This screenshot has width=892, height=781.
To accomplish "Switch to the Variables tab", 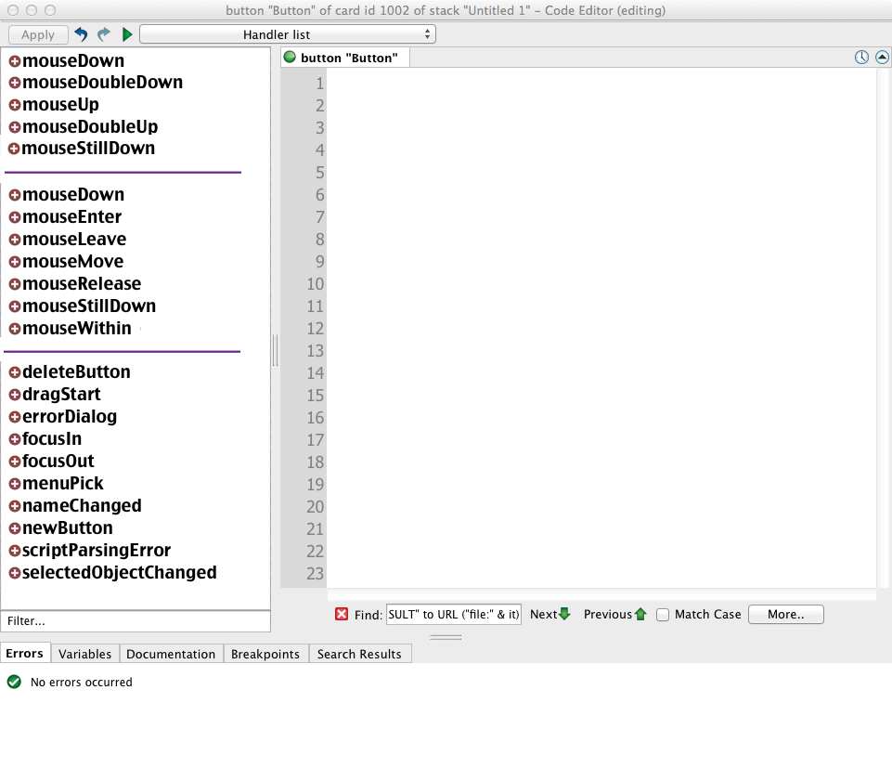I will (84, 654).
